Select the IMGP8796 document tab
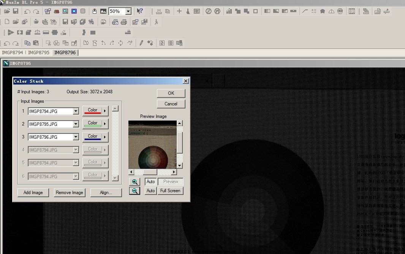Image resolution: width=405 pixels, height=254 pixels. (65, 53)
